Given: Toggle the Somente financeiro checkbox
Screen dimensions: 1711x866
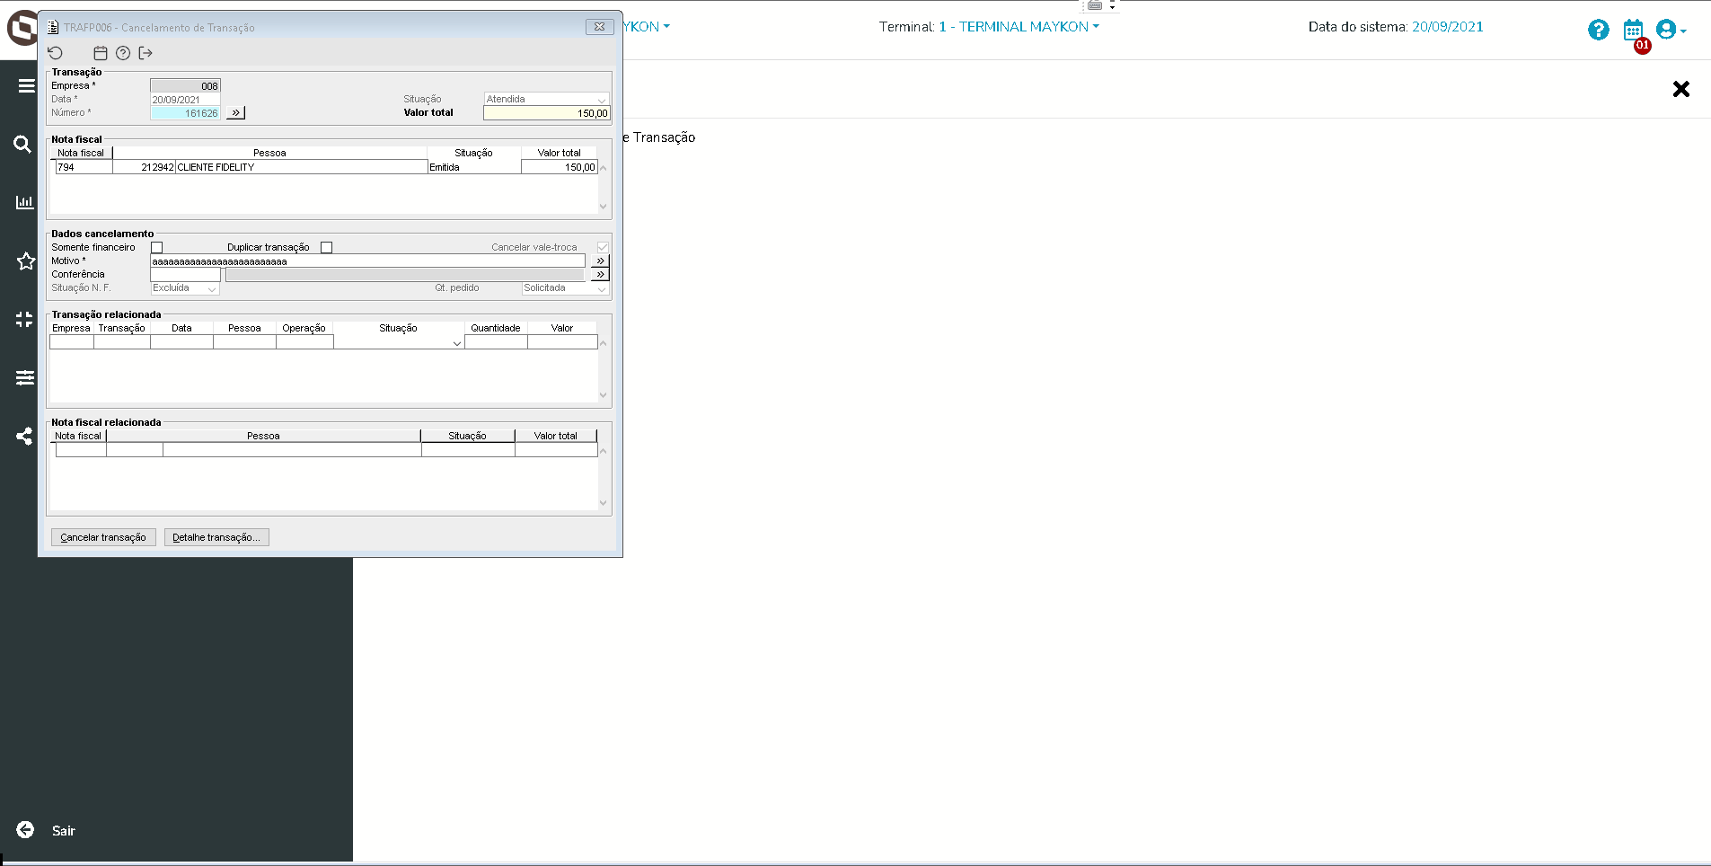Looking at the screenshot, I should point(157,247).
